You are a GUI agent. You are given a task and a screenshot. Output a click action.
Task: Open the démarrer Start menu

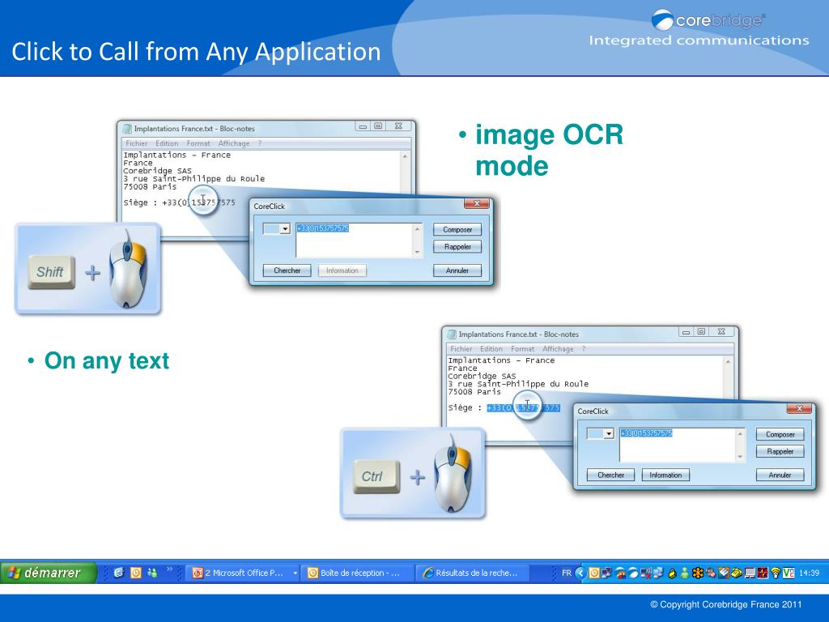(48, 573)
